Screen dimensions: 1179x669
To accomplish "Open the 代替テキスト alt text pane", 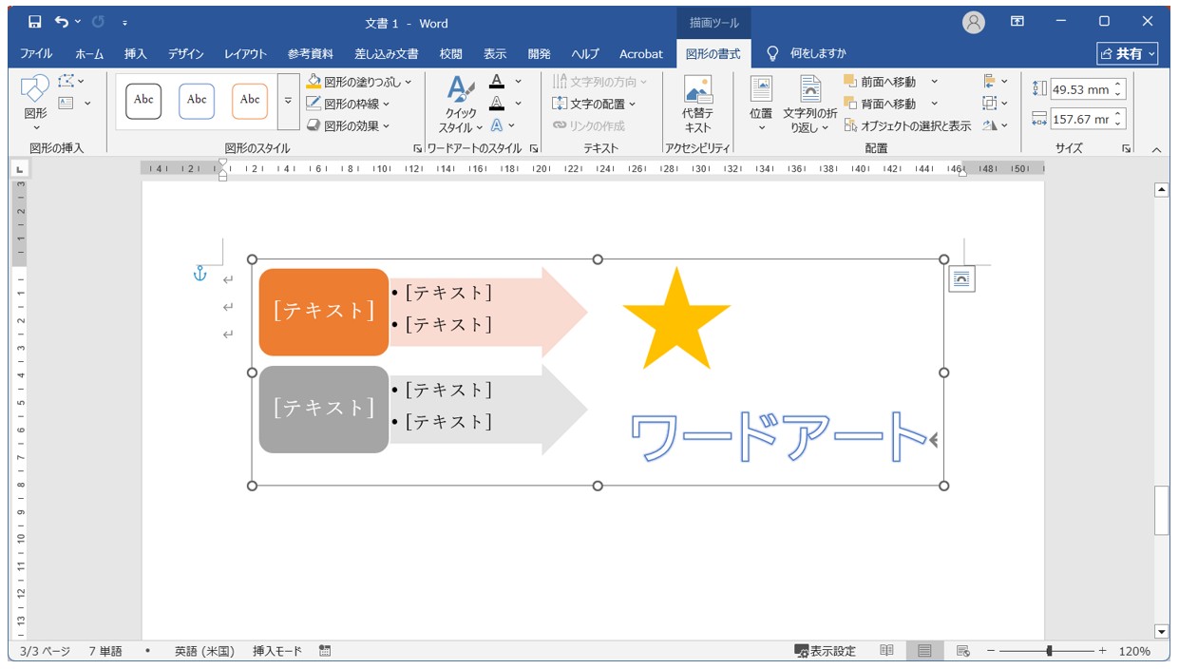I will [x=697, y=105].
